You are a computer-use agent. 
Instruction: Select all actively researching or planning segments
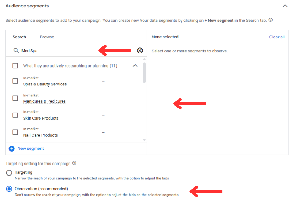pos(15,66)
